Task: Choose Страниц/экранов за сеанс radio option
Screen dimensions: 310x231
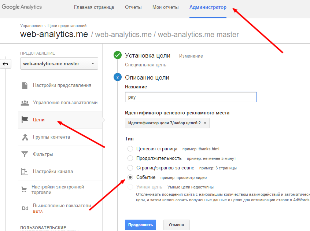Action: 130,168
